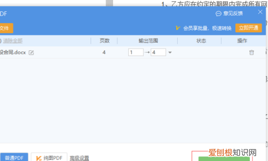This screenshot has width=268, height=161.
Task: Click the feedback speech bubble icon
Action: click(x=218, y=13)
